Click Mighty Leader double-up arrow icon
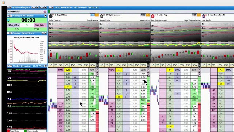Image resolution: width=234 pixels, height=132 pixels. (x=148, y=73)
